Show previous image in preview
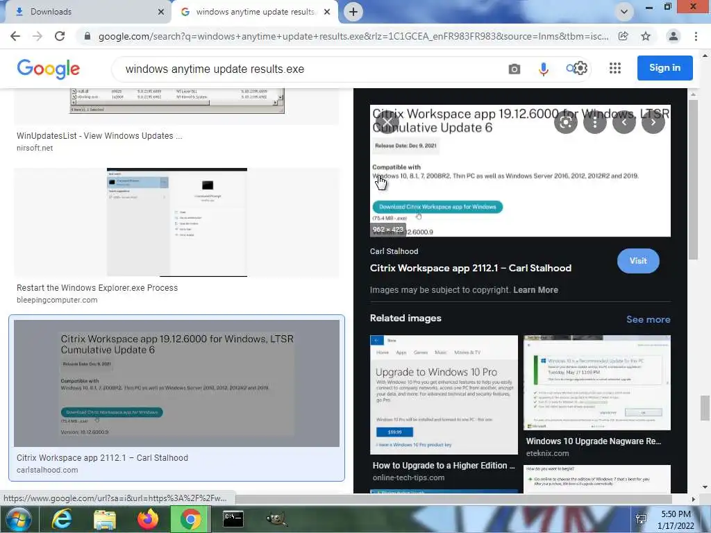The height and width of the screenshot is (533, 711). (x=624, y=122)
